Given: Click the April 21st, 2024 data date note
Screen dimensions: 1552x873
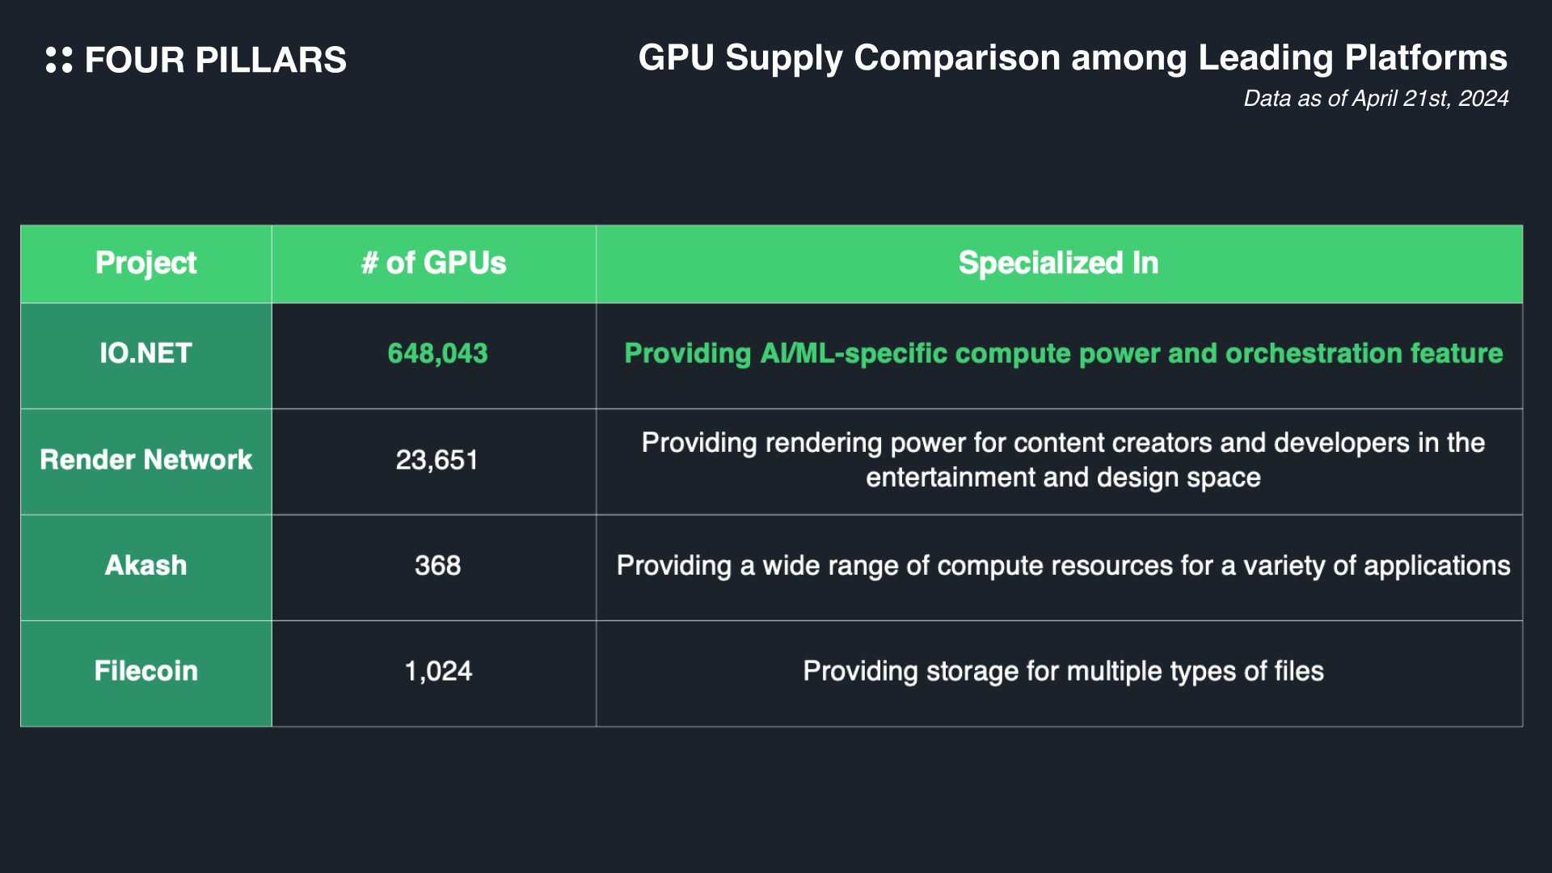Looking at the screenshot, I should coord(1375,99).
